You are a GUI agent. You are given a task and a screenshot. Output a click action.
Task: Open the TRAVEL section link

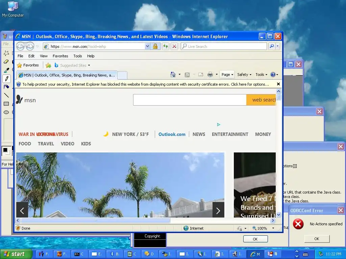coord(46,144)
